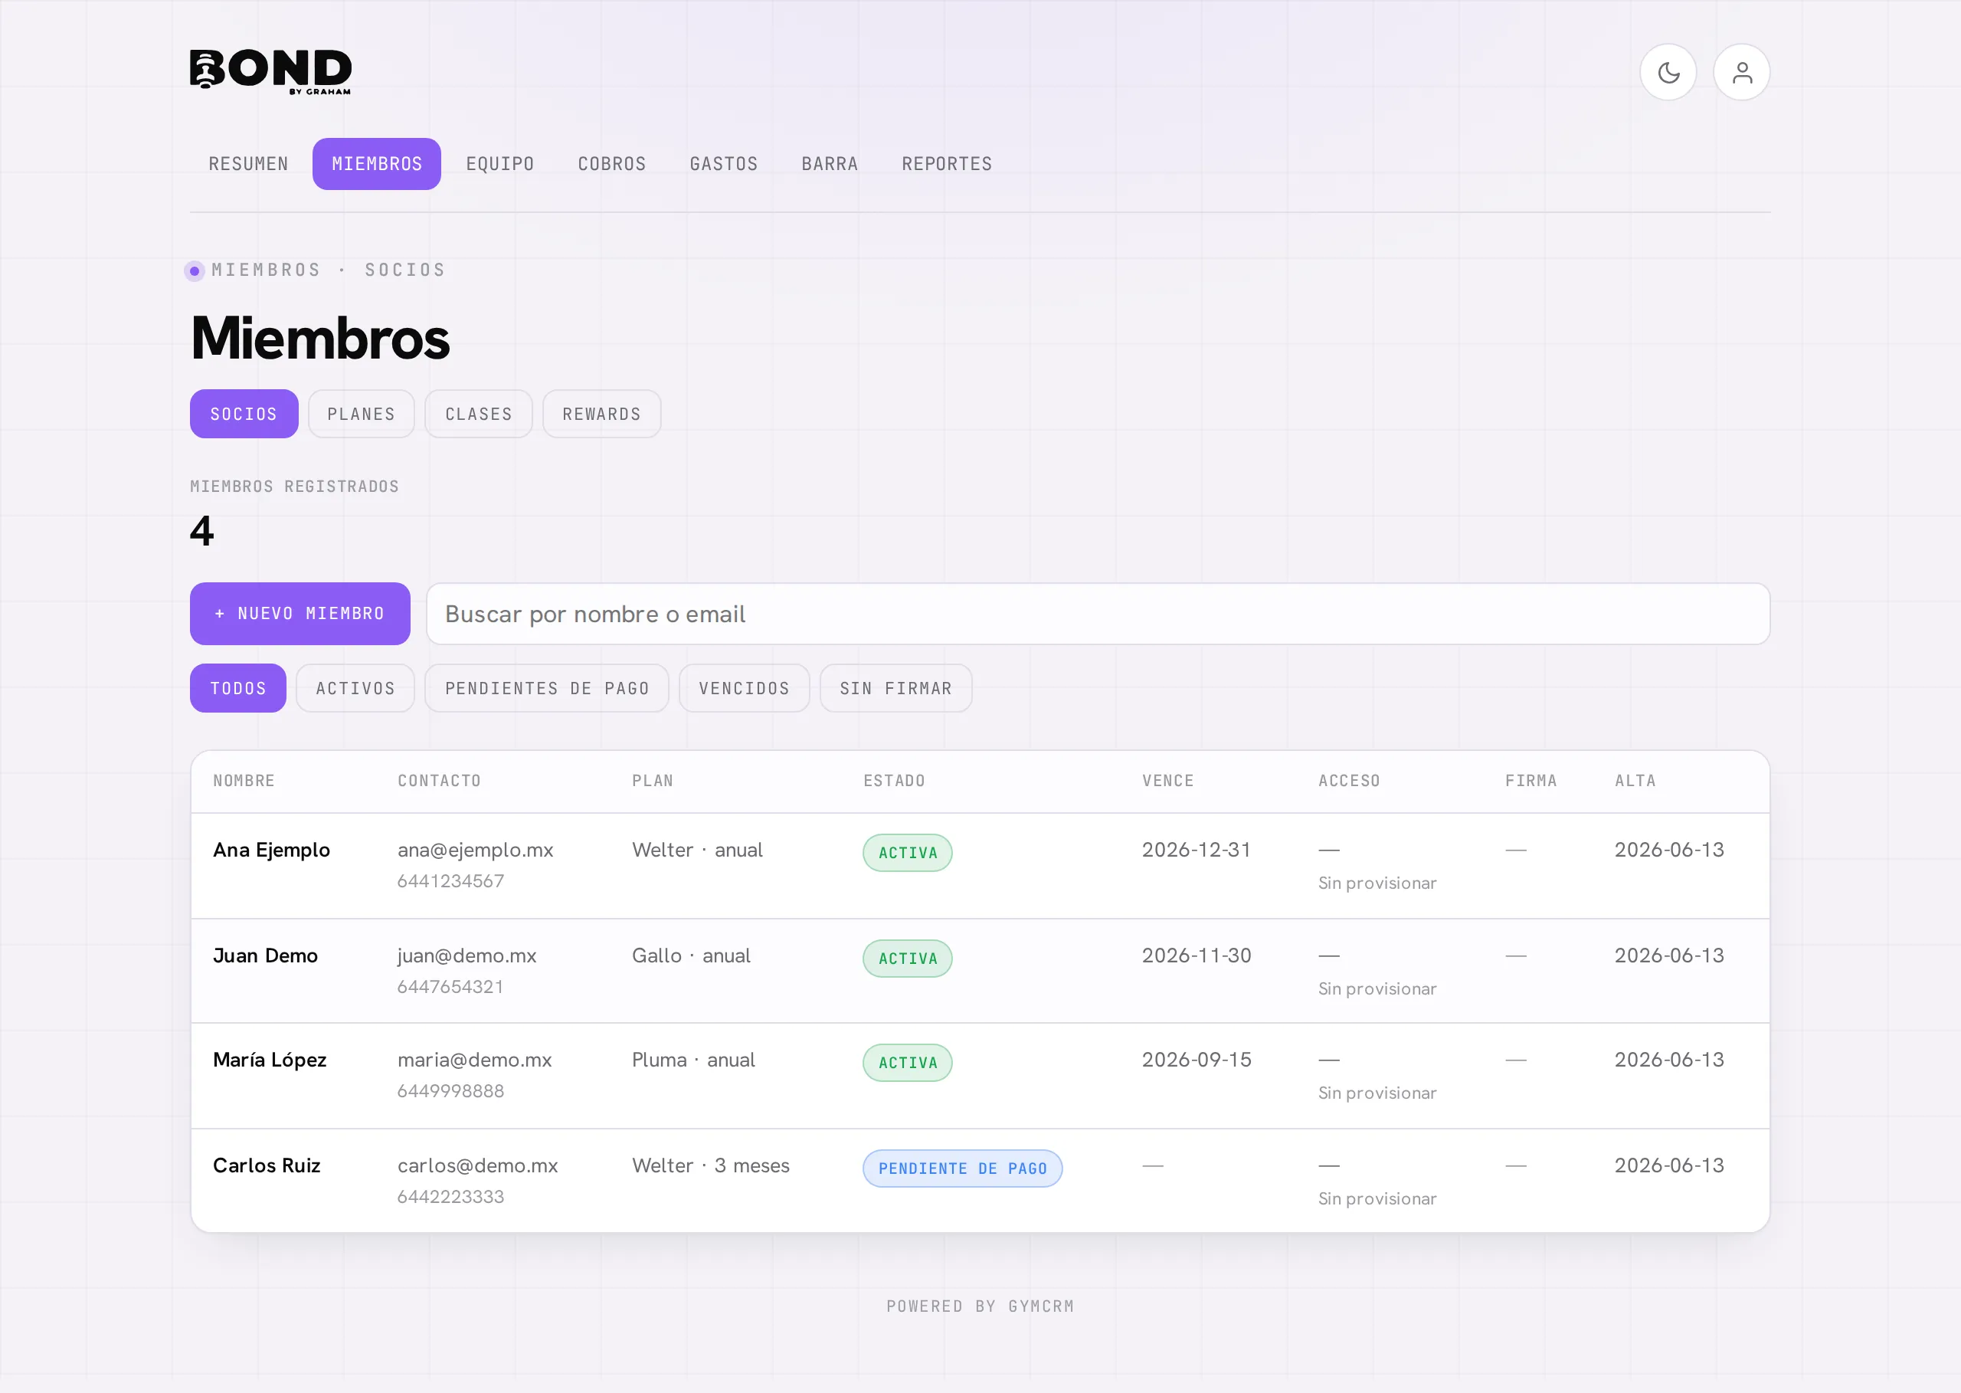Click the plan Gallo · anual

(691, 955)
